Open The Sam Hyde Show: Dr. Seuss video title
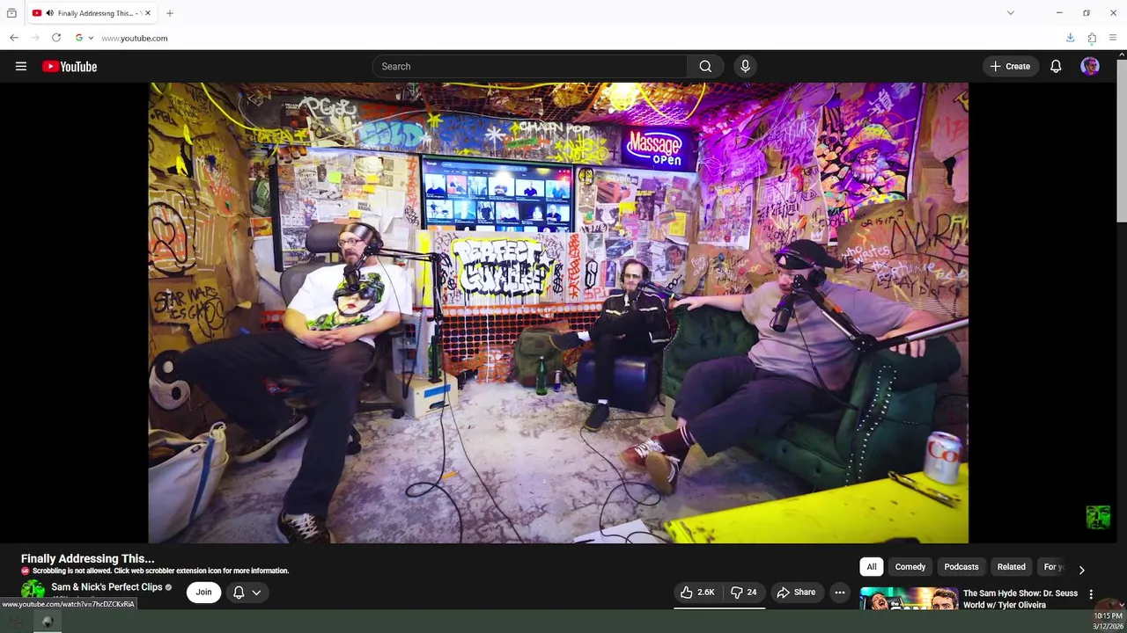Image resolution: width=1127 pixels, height=633 pixels. tap(1020, 599)
